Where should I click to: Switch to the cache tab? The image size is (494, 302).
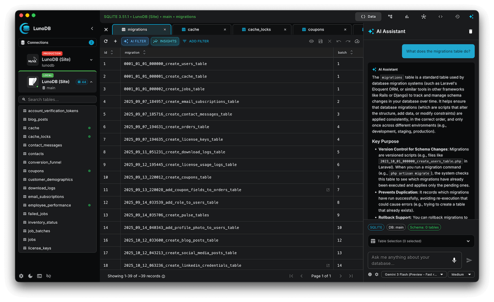[202, 30]
